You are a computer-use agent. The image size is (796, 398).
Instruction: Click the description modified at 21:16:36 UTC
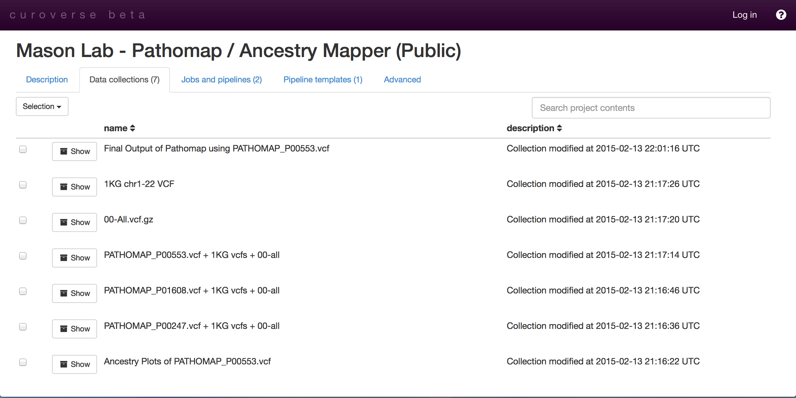(x=603, y=326)
